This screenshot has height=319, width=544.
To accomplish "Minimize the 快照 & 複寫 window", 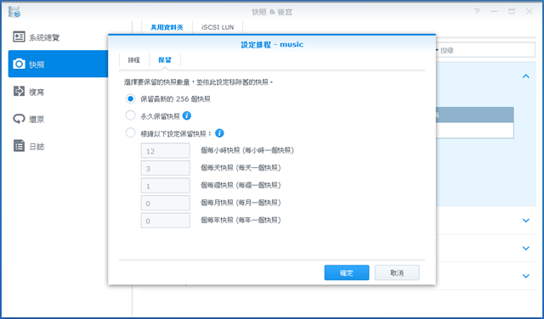I will [x=495, y=11].
